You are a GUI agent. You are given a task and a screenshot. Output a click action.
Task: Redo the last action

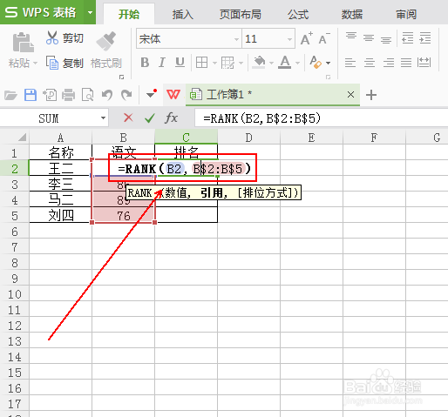126,95
